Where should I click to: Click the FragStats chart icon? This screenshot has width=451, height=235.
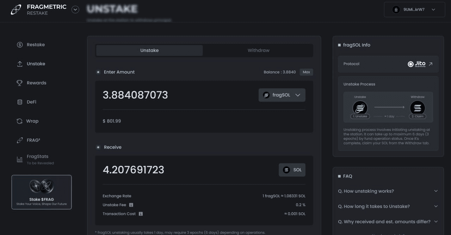tap(20, 158)
